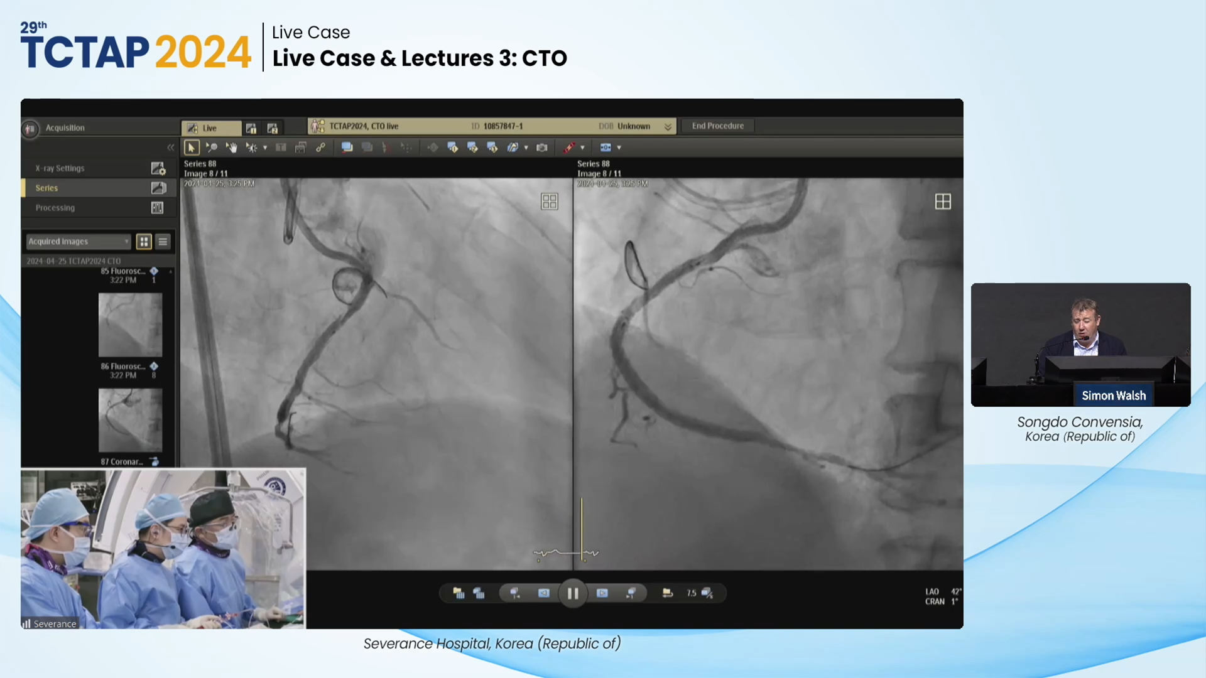Open the Acquired images dropdown
The image size is (1206, 678).
coord(79,241)
